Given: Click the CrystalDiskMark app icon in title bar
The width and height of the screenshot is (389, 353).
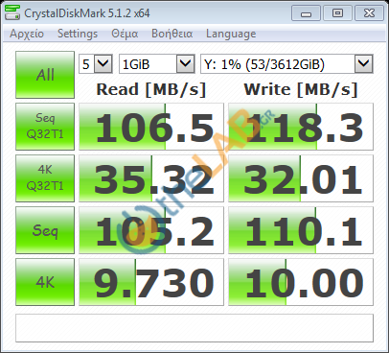Looking at the screenshot, I should pos(12,12).
